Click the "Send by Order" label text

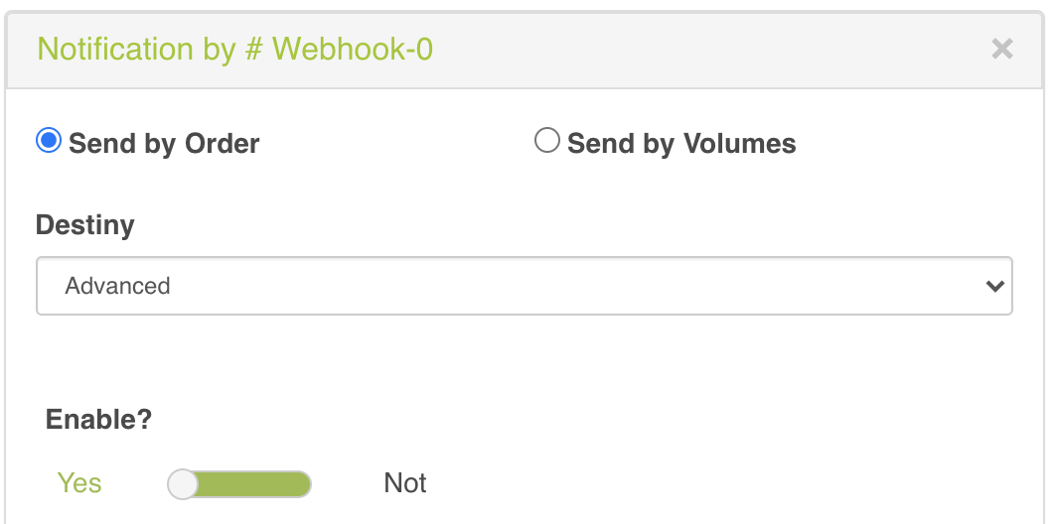coord(164,144)
